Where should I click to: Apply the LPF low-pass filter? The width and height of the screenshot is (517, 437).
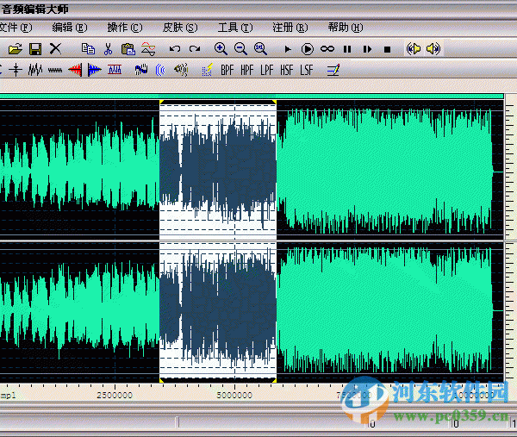[267, 70]
